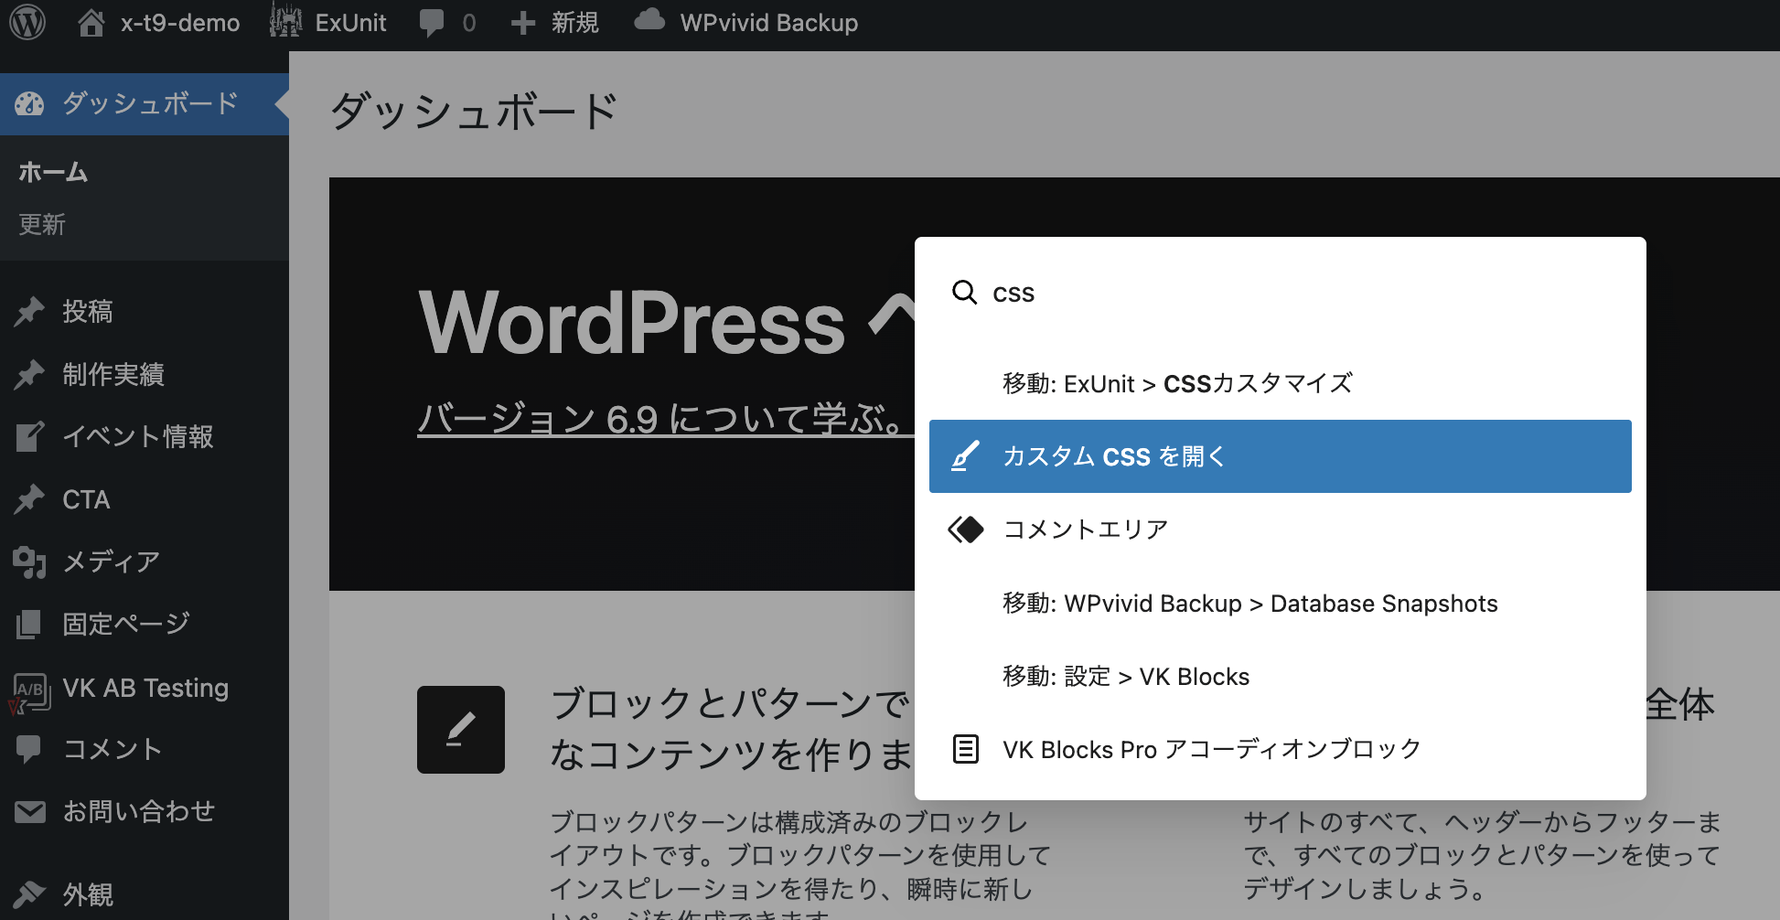Click the WordPress logo icon

pyautogui.click(x=27, y=22)
